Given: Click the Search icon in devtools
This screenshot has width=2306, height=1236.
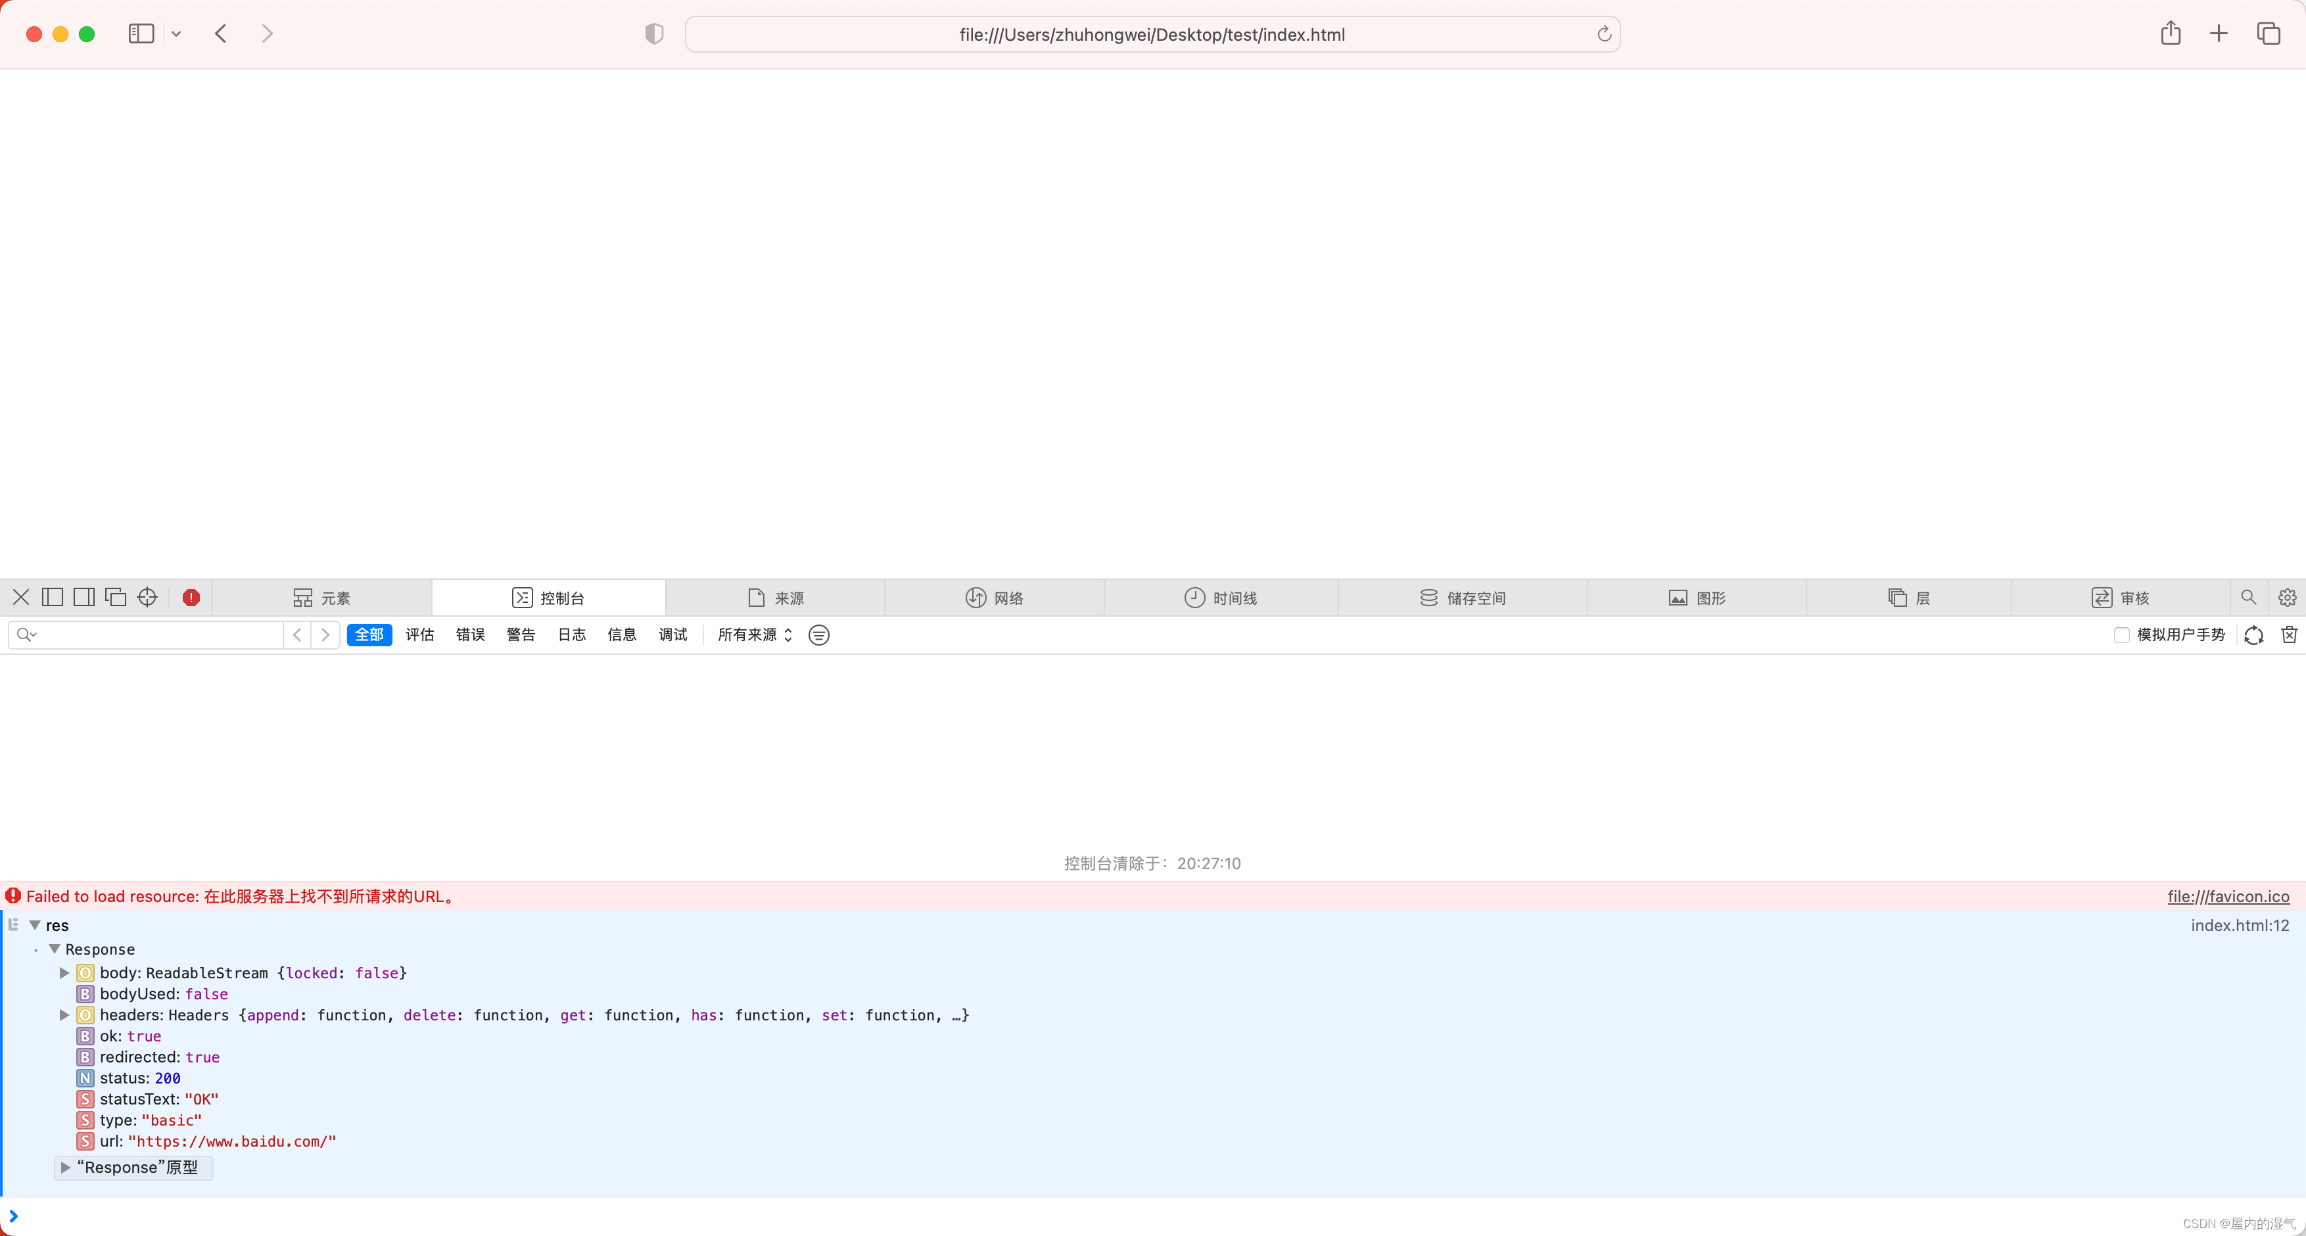Looking at the screenshot, I should pyautogui.click(x=2248, y=597).
